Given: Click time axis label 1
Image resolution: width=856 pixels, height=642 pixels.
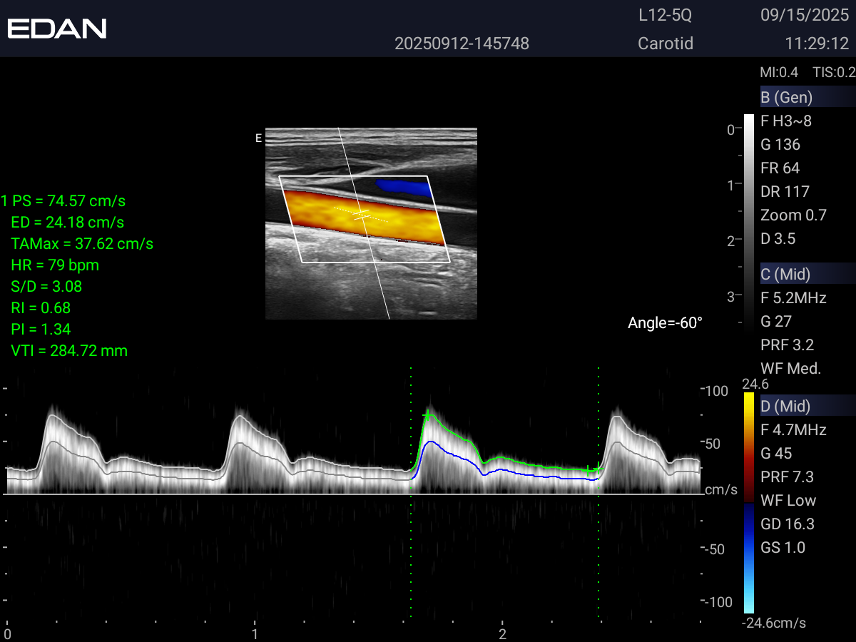Looking at the screenshot, I should pyautogui.click(x=255, y=633).
